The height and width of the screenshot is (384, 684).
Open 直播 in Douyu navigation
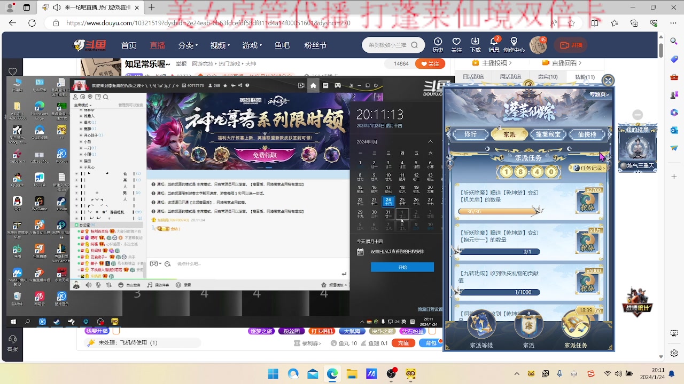[158, 45]
